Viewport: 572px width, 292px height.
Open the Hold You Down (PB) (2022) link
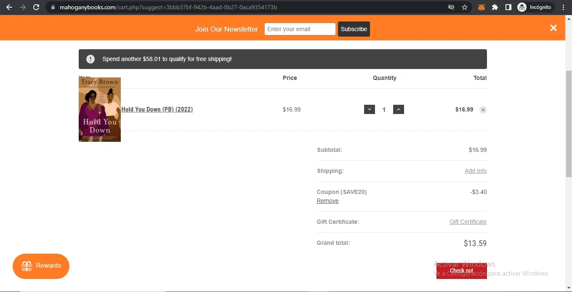click(x=157, y=109)
